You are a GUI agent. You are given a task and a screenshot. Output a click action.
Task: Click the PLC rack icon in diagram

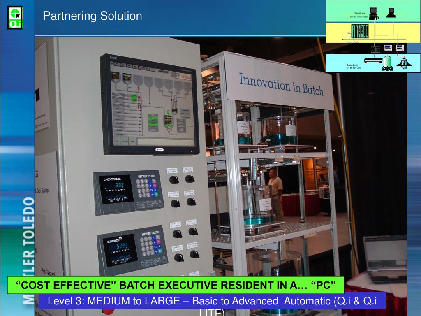pyautogui.click(x=360, y=31)
